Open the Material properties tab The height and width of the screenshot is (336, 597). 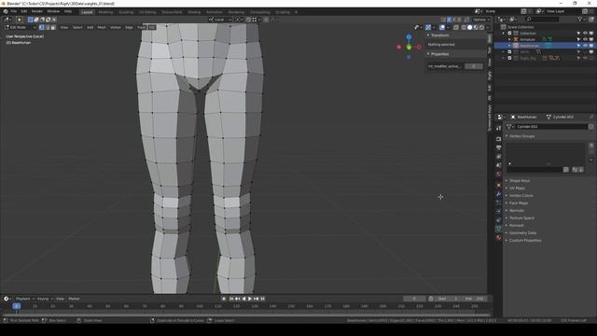(x=499, y=237)
